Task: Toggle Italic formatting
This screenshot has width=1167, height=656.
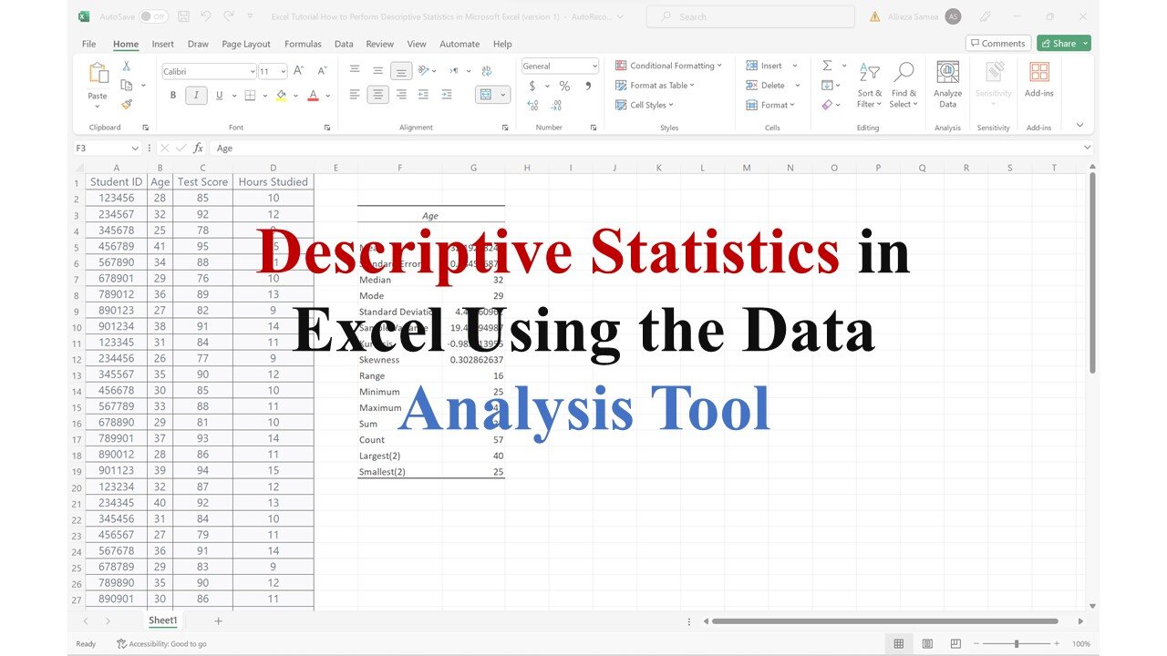Action: tap(196, 95)
